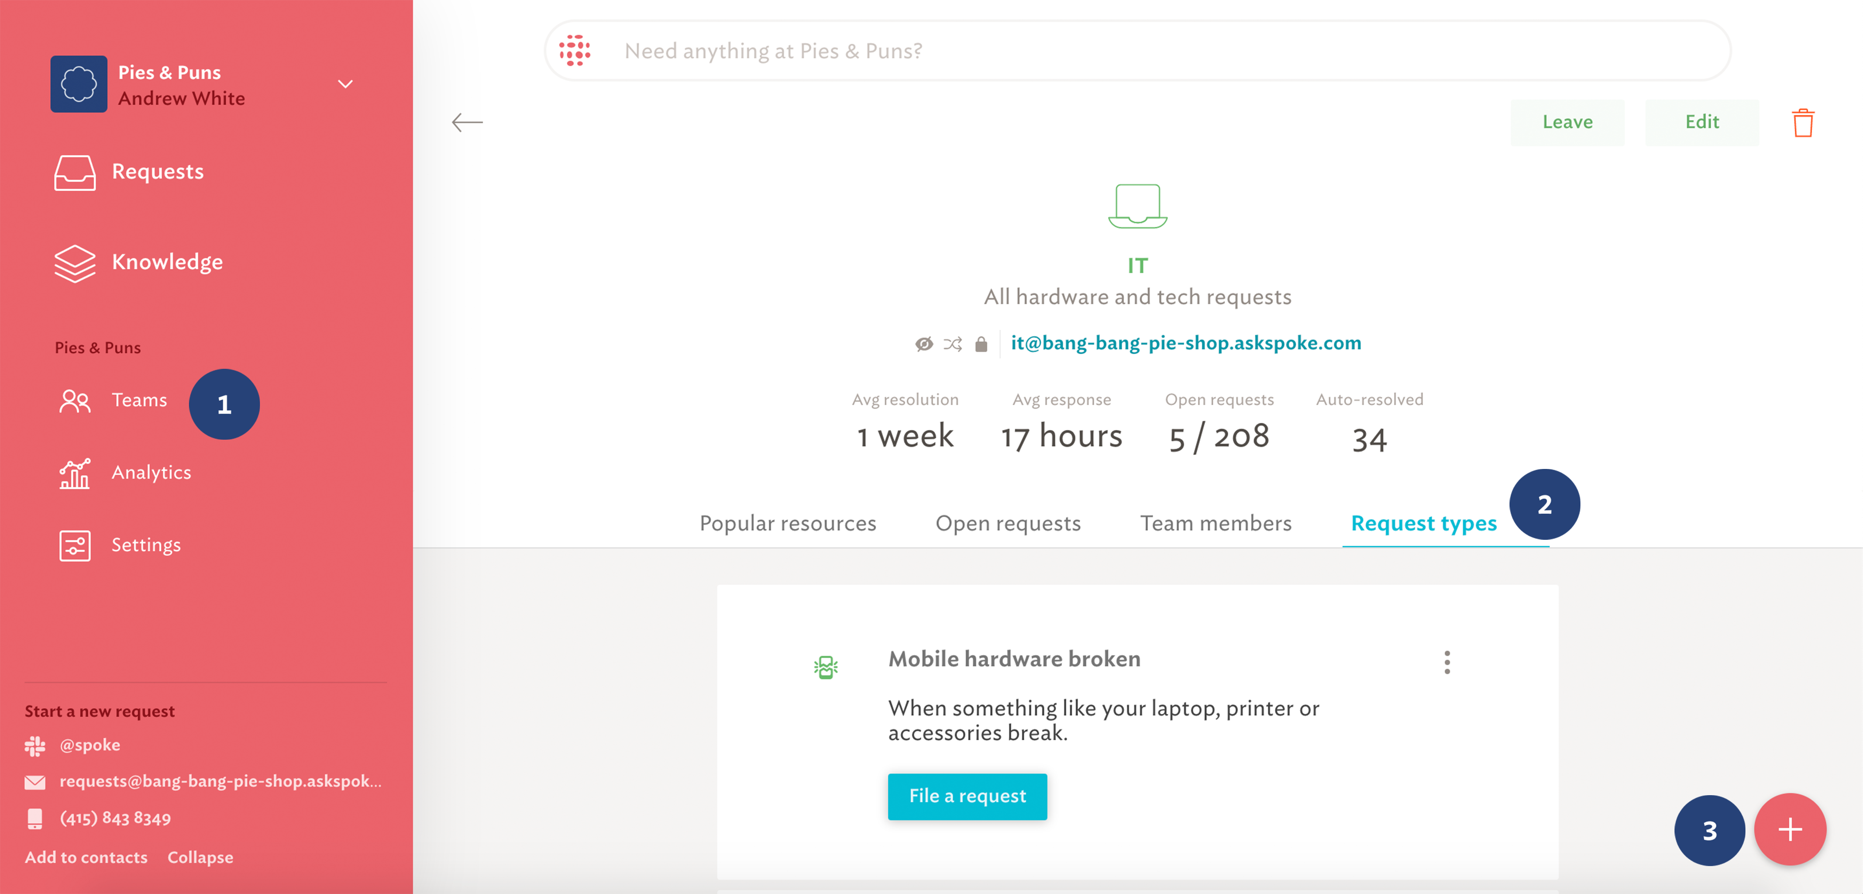1863x894 pixels.
Task: Click the (415) 843 8349 phone number
Action: pos(116,818)
